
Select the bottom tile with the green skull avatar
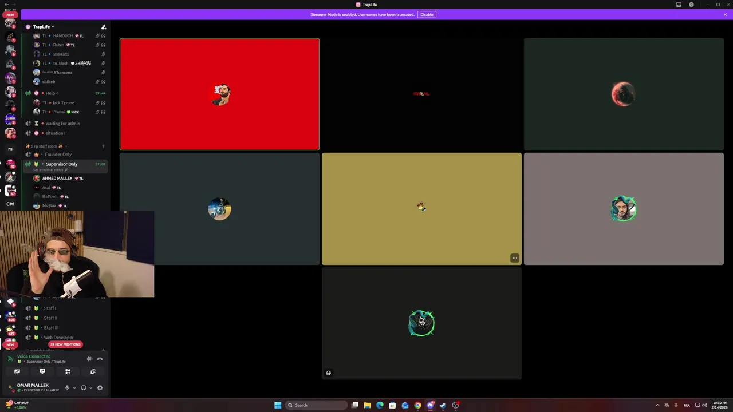[x=421, y=323]
